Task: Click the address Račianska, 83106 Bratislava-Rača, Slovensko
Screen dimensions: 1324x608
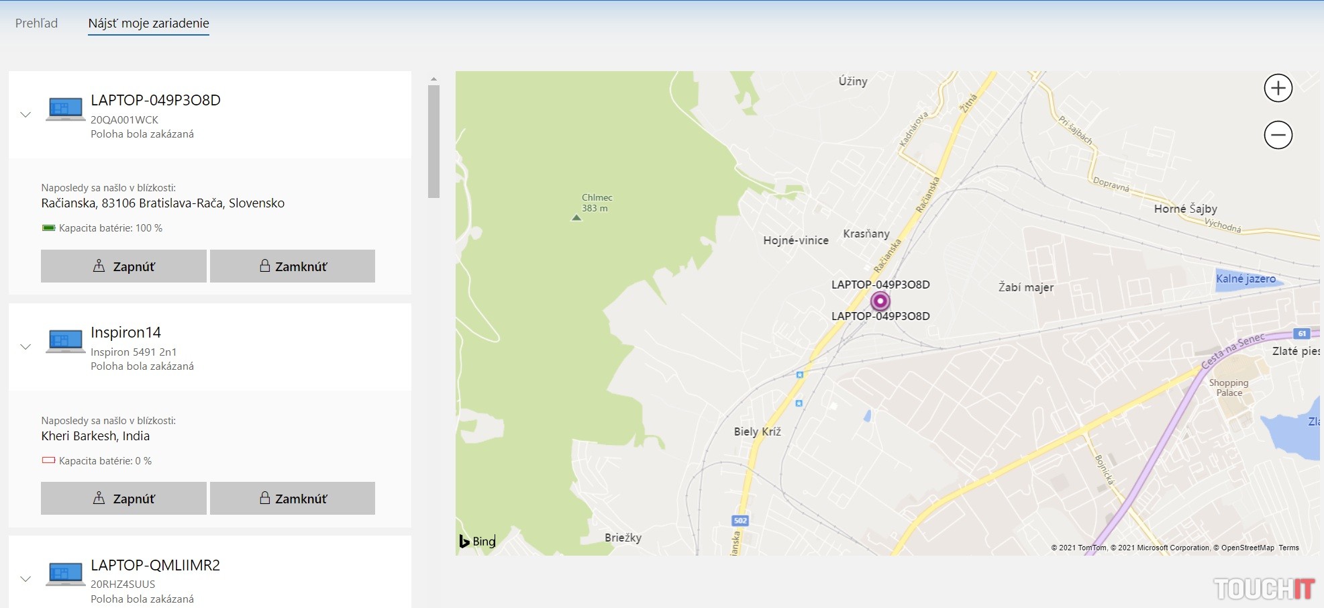Action: point(163,203)
